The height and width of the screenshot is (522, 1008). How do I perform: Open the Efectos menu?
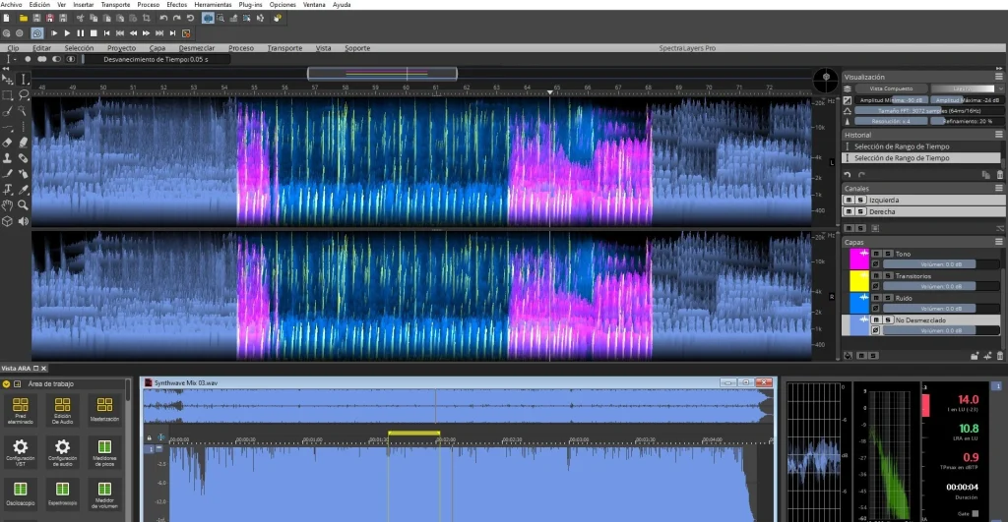[177, 5]
